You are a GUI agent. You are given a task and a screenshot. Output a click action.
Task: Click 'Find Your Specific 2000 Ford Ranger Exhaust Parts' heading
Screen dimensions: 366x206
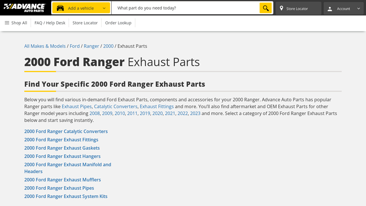(115, 84)
